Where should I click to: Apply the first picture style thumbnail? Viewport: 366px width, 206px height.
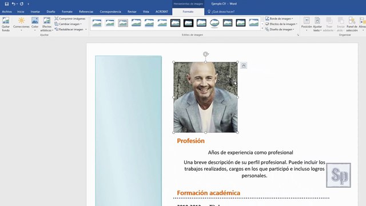pyautogui.click(x=97, y=23)
